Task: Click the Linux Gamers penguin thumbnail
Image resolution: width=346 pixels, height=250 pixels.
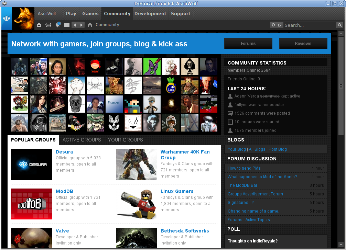Action: pos(136,204)
